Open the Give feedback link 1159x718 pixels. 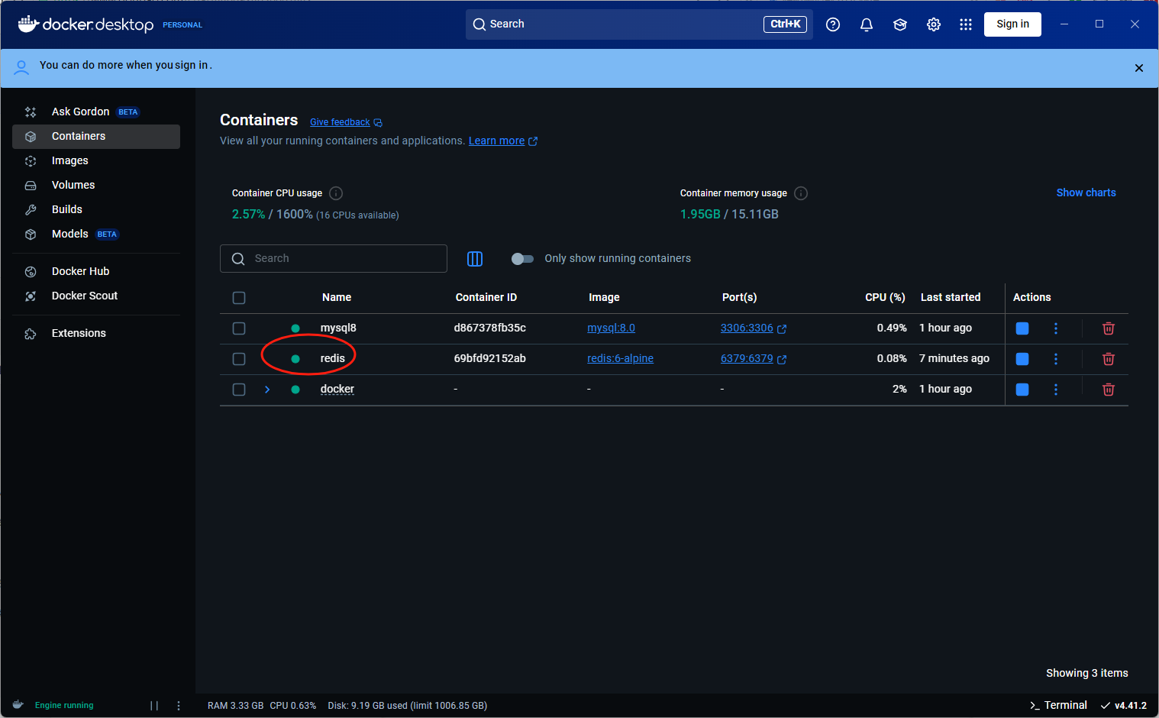pos(346,122)
